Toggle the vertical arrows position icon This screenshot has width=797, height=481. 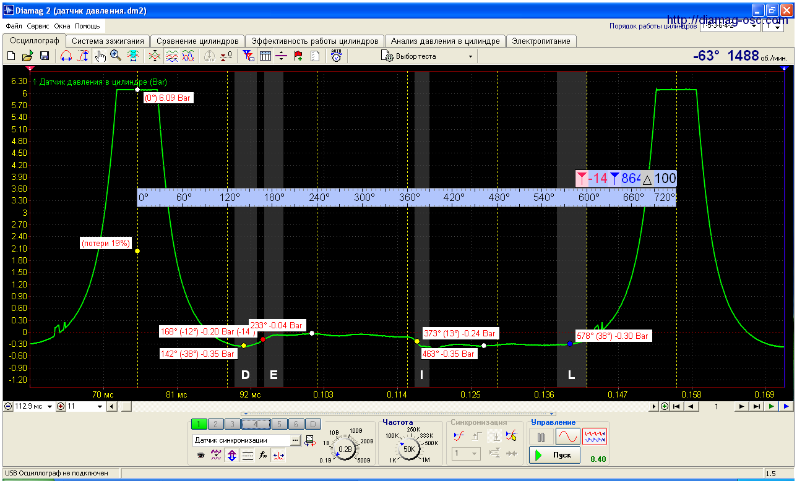231,455
